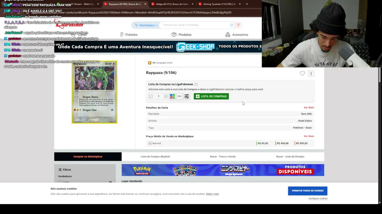Click the Acessórios backpack icon

click(x=228, y=34)
